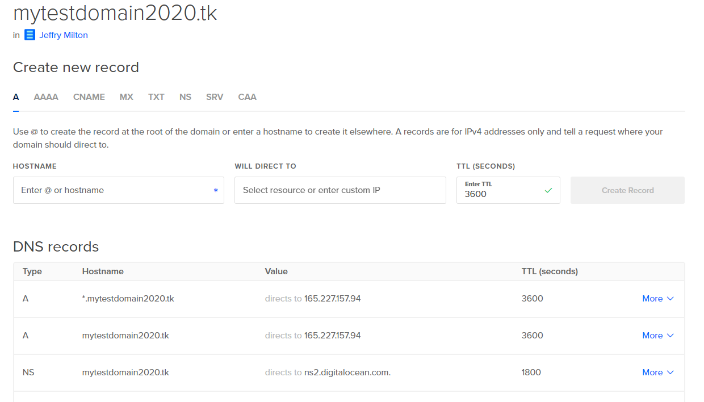The height and width of the screenshot is (402, 704).
Task: Select the CAA record tab
Action: 247,97
